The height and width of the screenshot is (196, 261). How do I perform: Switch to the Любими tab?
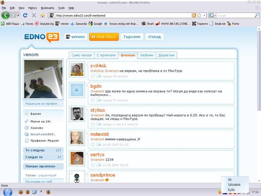tap(147, 55)
